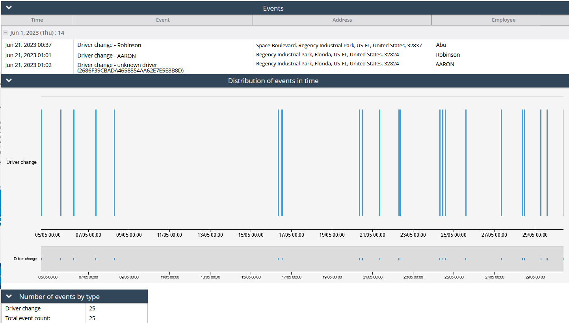Screen dimensions: 569x323
Task: Click 'Driver change - AARON' event
Action: (106, 56)
